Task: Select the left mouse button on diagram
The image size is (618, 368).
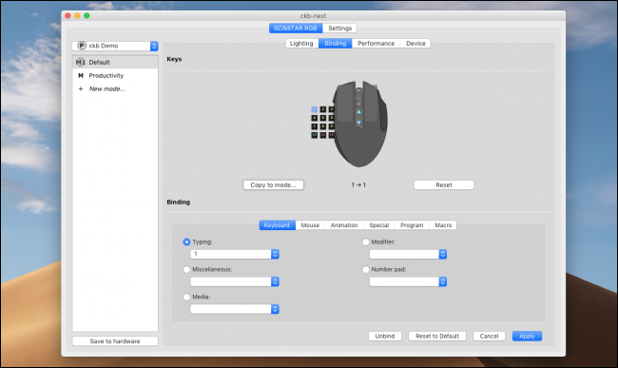Action: (x=345, y=104)
